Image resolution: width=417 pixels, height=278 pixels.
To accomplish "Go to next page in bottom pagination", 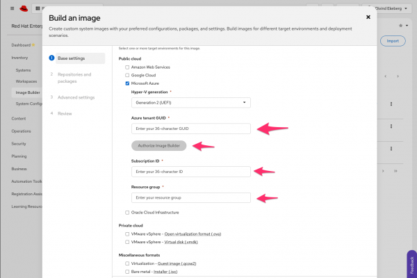I will click(383, 171).
